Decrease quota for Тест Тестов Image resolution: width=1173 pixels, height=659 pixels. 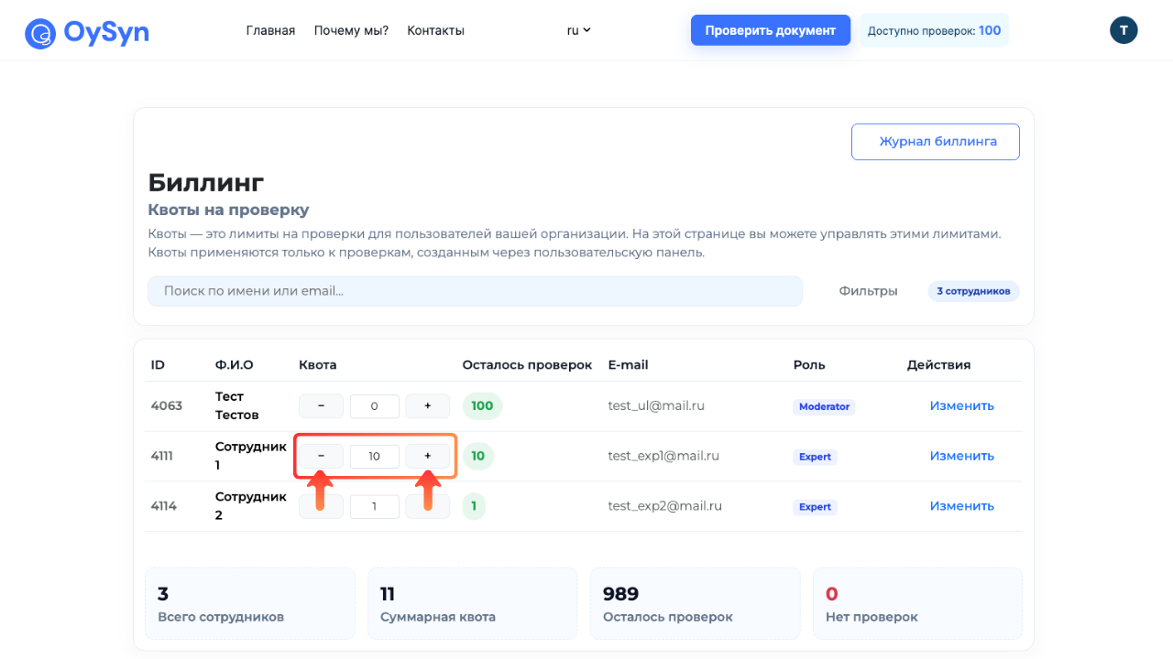click(321, 406)
